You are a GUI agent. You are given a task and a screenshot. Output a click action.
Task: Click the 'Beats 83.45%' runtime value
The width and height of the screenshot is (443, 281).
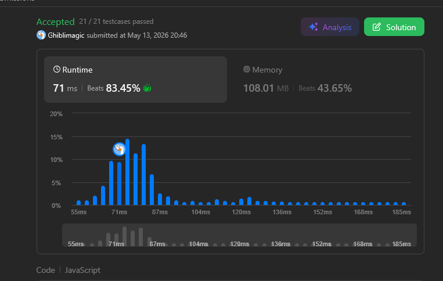click(114, 88)
